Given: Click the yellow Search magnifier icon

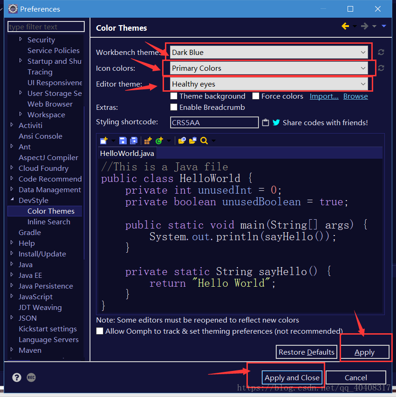Looking at the screenshot, I should pyautogui.click(x=204, y=141).
